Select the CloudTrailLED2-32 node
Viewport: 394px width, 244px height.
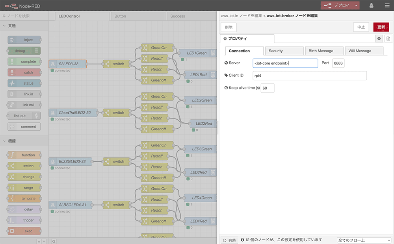pos(73,113)
